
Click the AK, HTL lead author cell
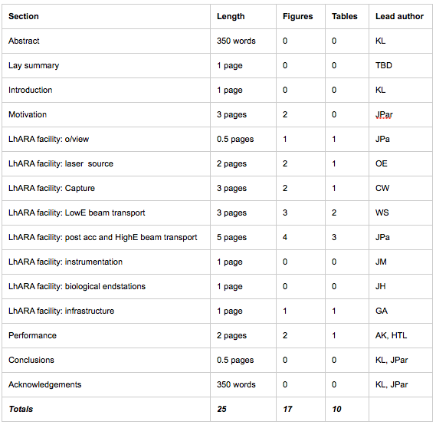coord(401,335)
